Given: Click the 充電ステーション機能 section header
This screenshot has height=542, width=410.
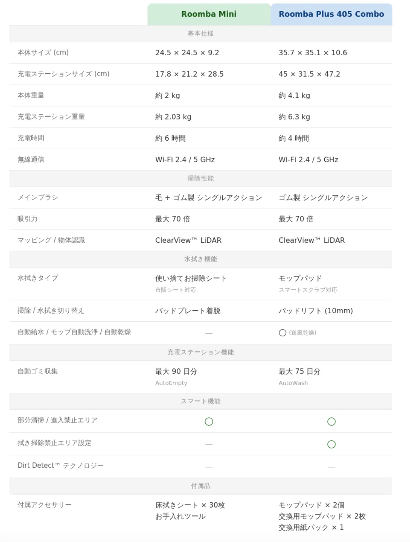Looking at the screenshot, I should [x=201, y=352].
